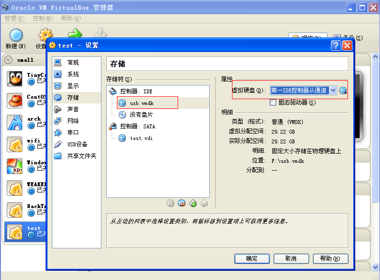Click the 备份(S) snapshots button in Manager

coord(348,37)
